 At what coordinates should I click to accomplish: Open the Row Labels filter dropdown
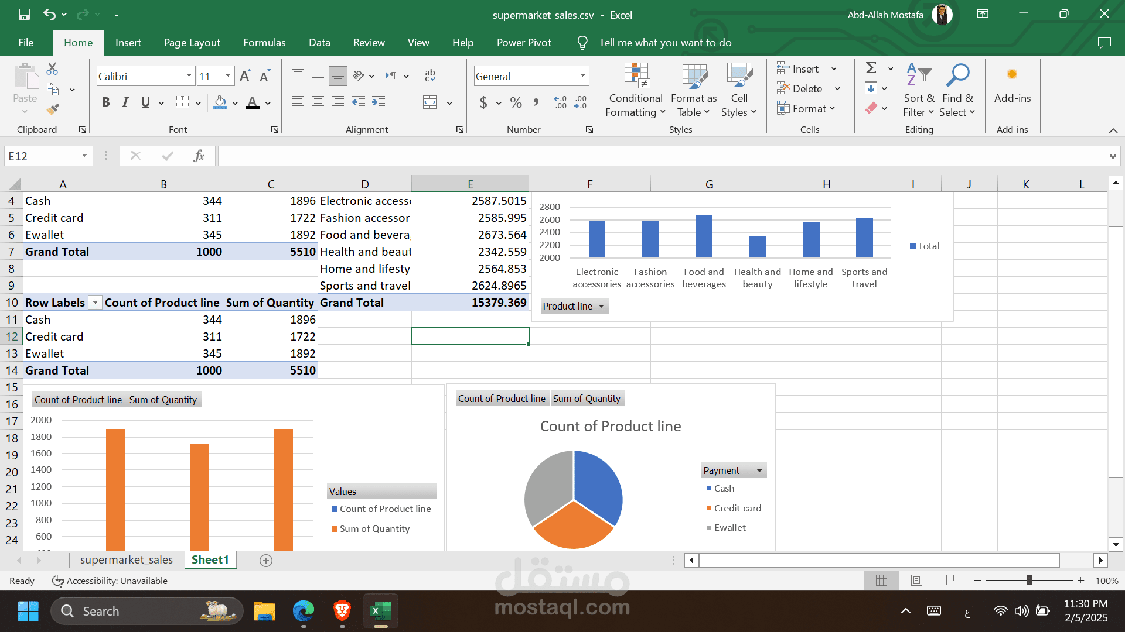[x=94, y=303]
